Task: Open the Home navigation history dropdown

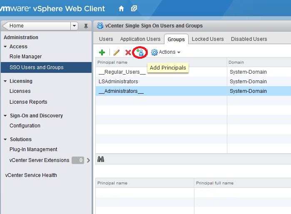Action: (75, 26)
